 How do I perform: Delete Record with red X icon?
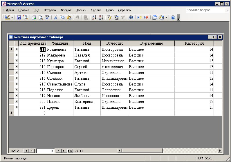(x=146, y=17)
